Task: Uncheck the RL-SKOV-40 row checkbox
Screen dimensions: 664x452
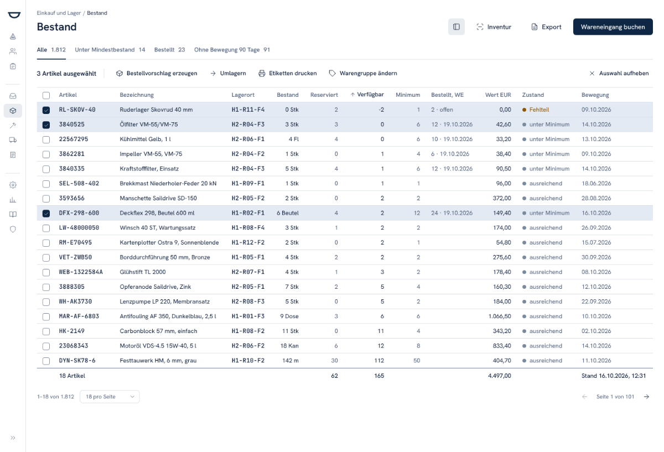Action: click(x=46, y=110)
